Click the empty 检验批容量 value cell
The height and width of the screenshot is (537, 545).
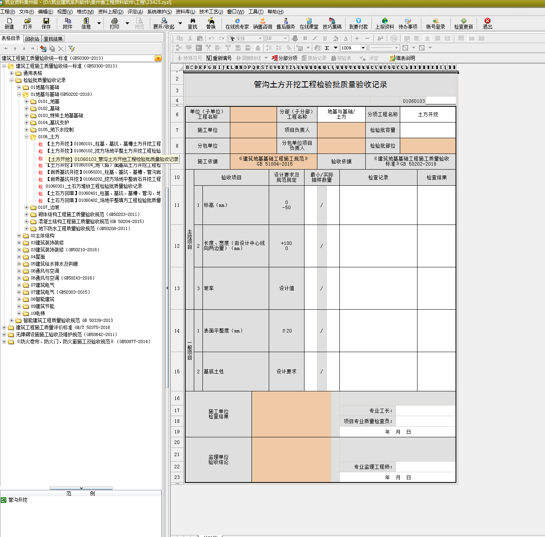(428, 130)
